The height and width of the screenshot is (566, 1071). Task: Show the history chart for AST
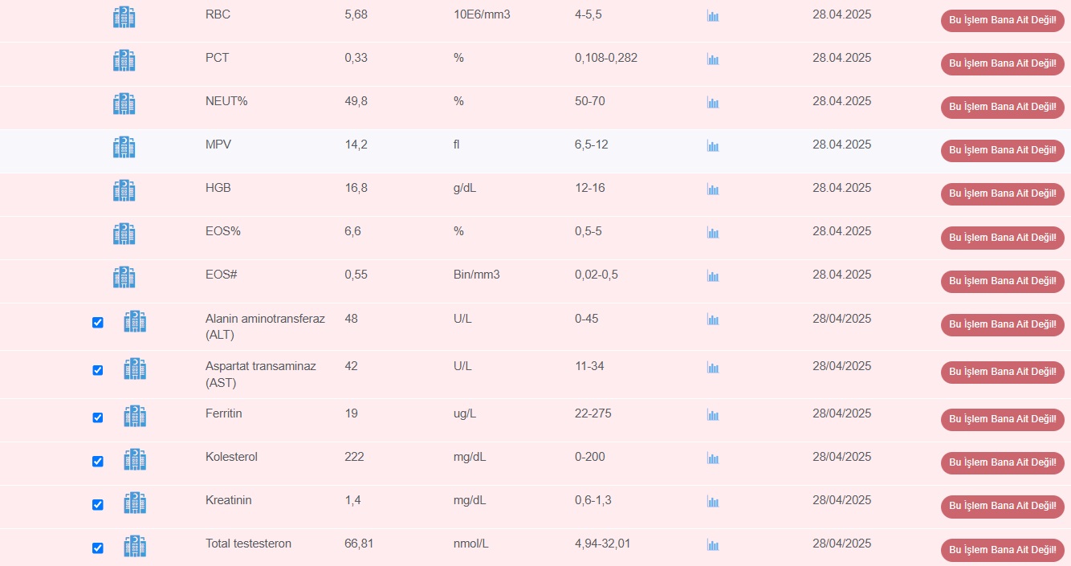713,368
